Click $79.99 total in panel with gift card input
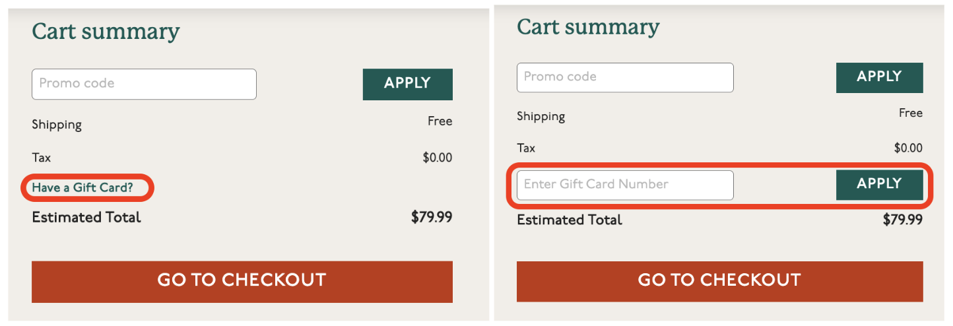The height and width of the screenshot is (326, 953). click(x=902, y=220)
